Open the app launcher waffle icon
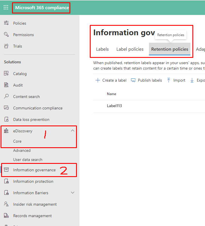 (x=6, y=7)
